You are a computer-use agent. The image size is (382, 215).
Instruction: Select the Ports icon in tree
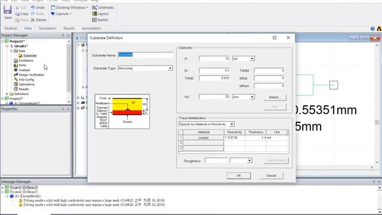[x=16, y=65]
